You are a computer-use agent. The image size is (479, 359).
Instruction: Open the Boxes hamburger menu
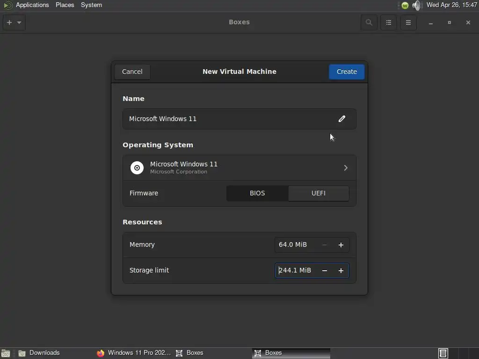coord(408,22)
